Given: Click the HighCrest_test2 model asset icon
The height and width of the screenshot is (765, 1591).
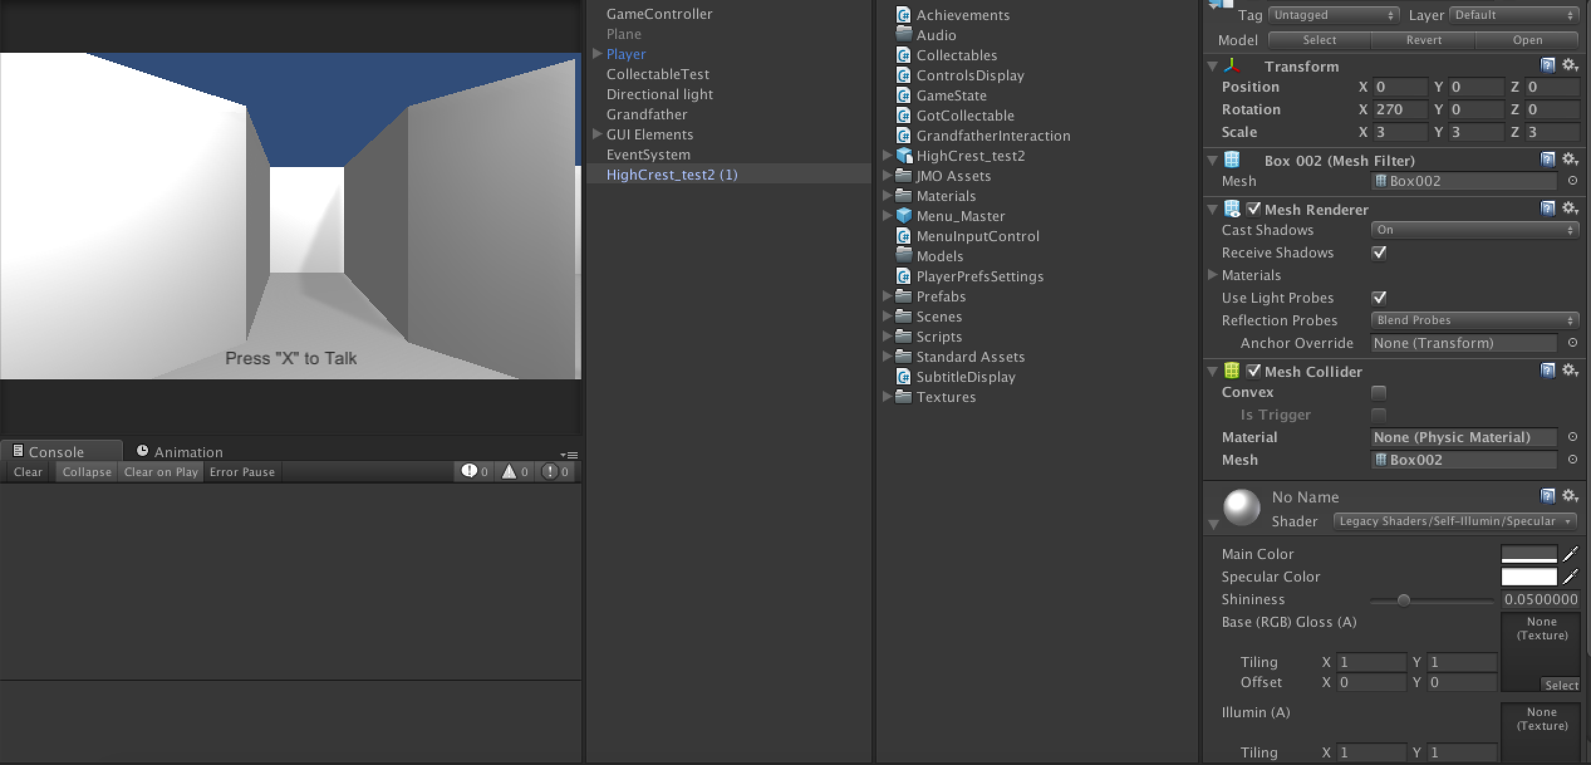Looking at the screenshot, I should [x=903, y=156].
